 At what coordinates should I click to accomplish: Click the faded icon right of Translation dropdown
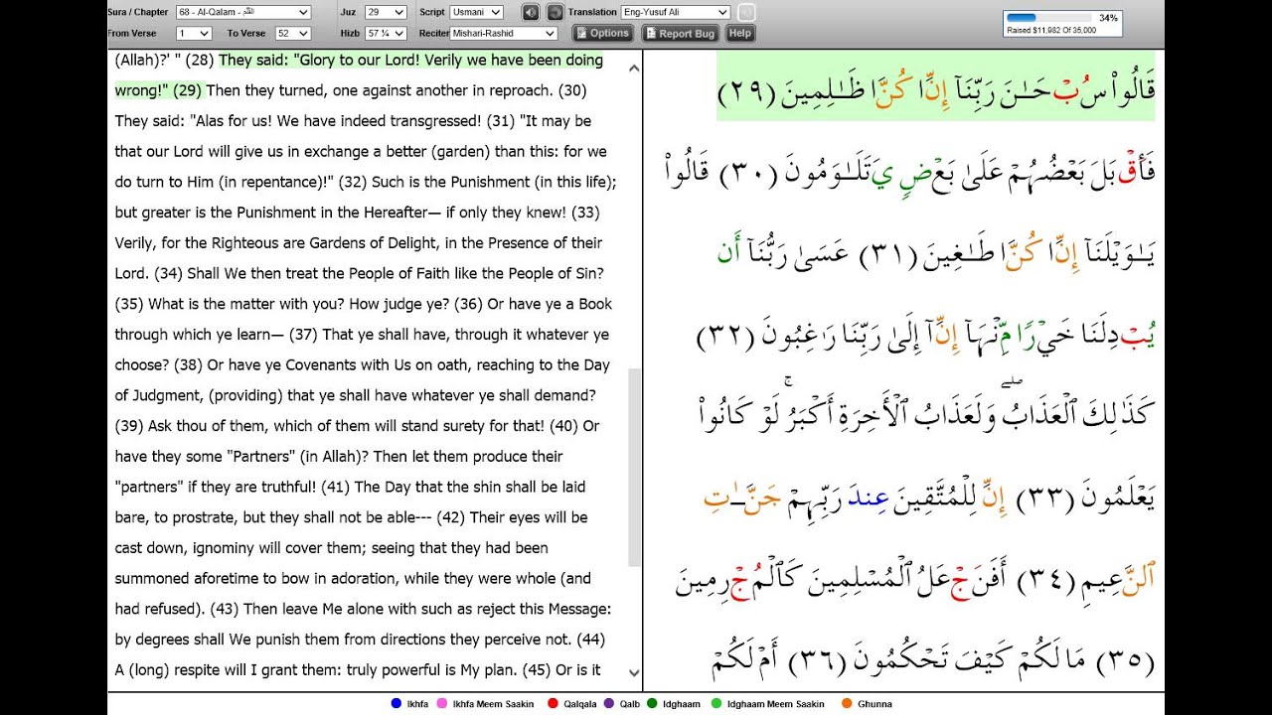click(746, 12)
